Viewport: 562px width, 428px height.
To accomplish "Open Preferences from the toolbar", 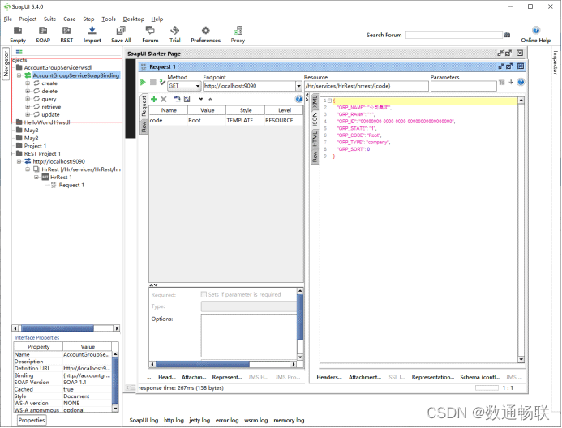I will tap(205, 31).
